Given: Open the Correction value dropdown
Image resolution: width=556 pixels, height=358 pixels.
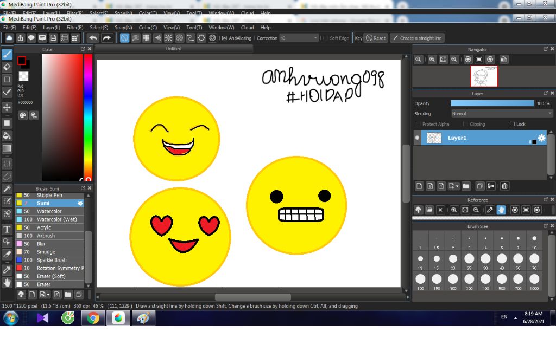Looking at the screenshot, I should [x=315, y=38].
